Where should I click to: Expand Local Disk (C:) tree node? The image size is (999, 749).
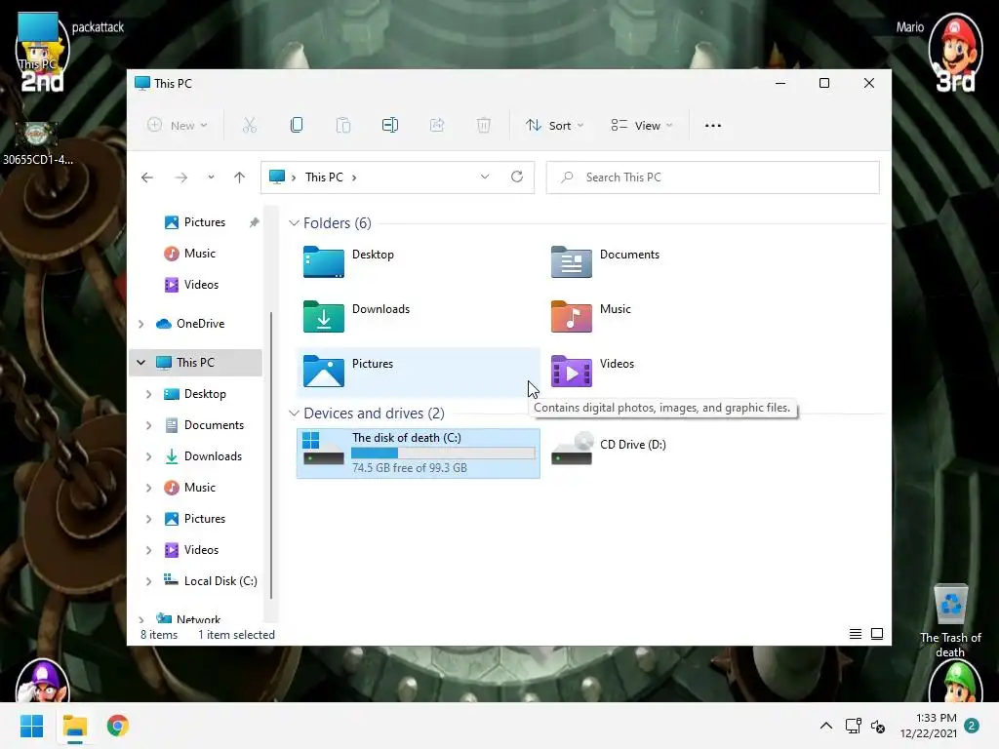point(149,581)
